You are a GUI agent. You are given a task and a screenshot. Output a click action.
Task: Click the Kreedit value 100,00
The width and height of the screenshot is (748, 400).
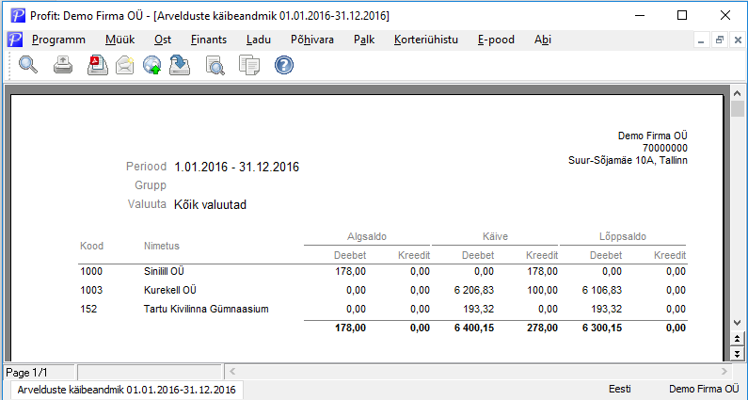coord(541,290)
